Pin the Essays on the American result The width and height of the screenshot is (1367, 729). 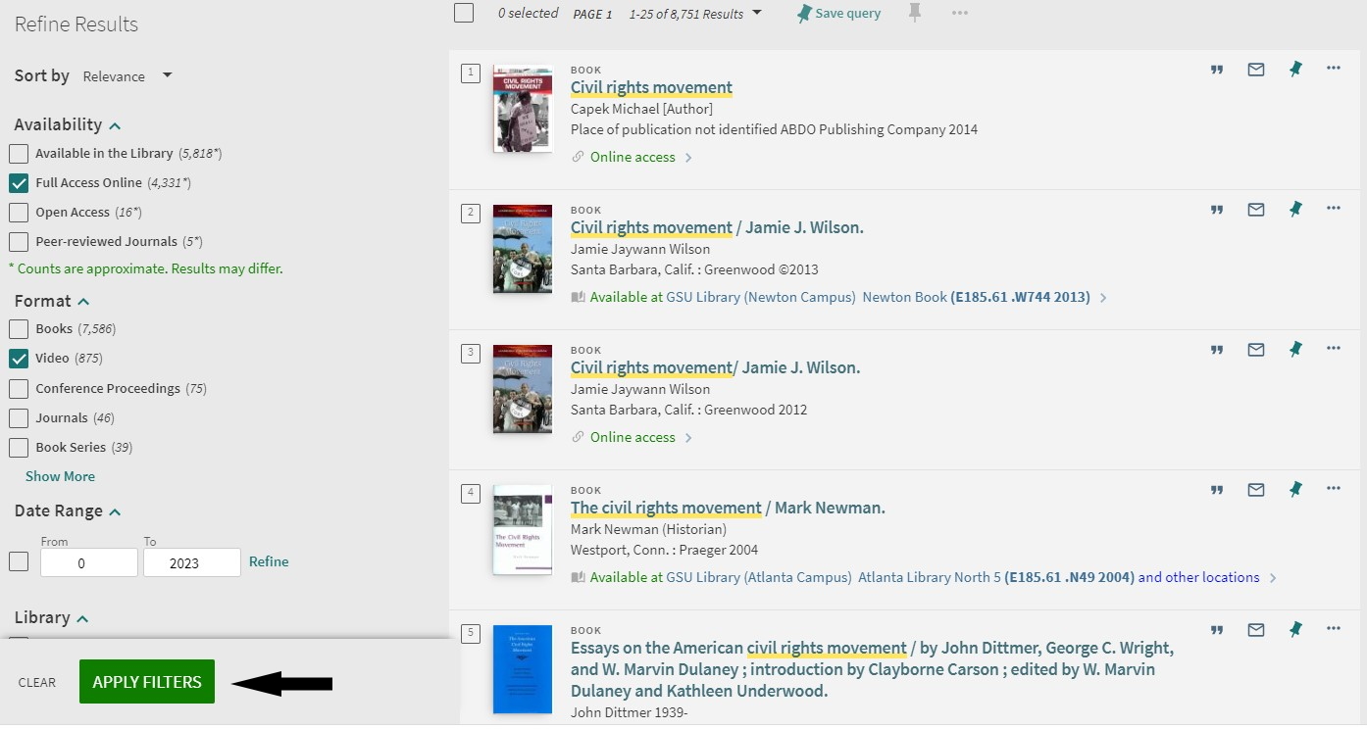pyautogui.click(x=1295, y=629)
